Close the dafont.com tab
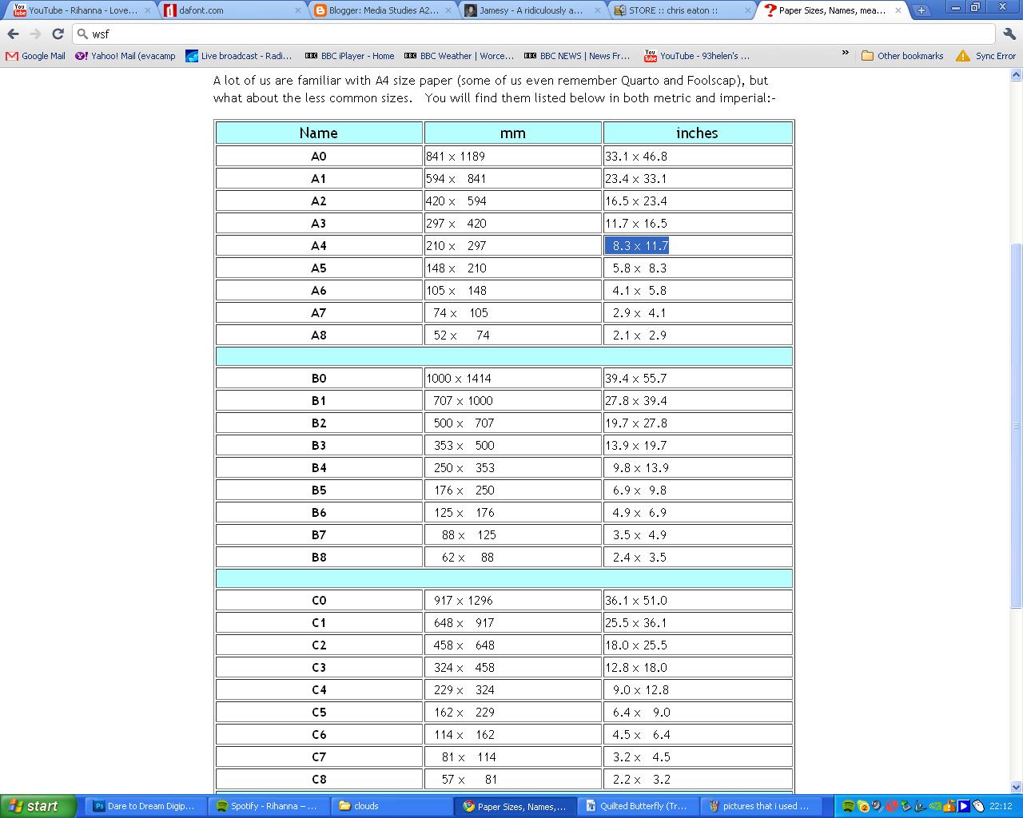The image size is (1023, 818). [x=298, y=10]
